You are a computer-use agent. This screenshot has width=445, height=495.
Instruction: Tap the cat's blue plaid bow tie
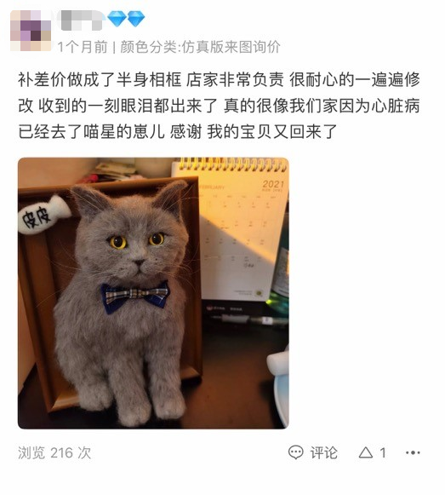coord(135,296)
